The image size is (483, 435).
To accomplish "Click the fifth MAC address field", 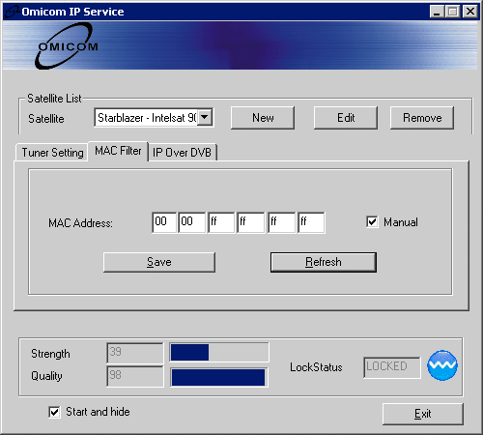I will (281, 222).
